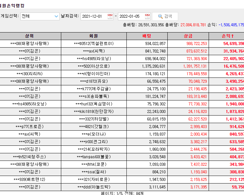Select member ***3327(하양별)
The height and width of the screenshot is (195, 244).
(94, 119)
